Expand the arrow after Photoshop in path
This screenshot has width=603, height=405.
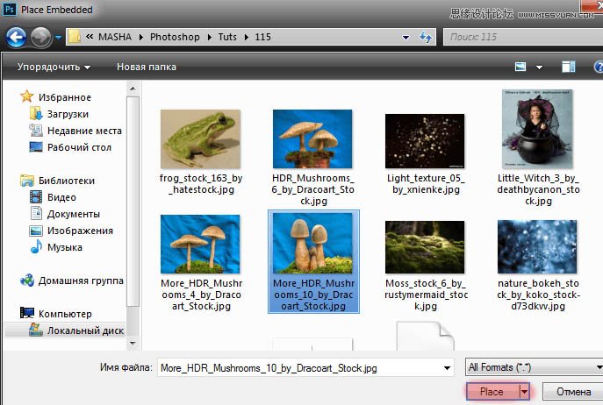click(209, 38)
